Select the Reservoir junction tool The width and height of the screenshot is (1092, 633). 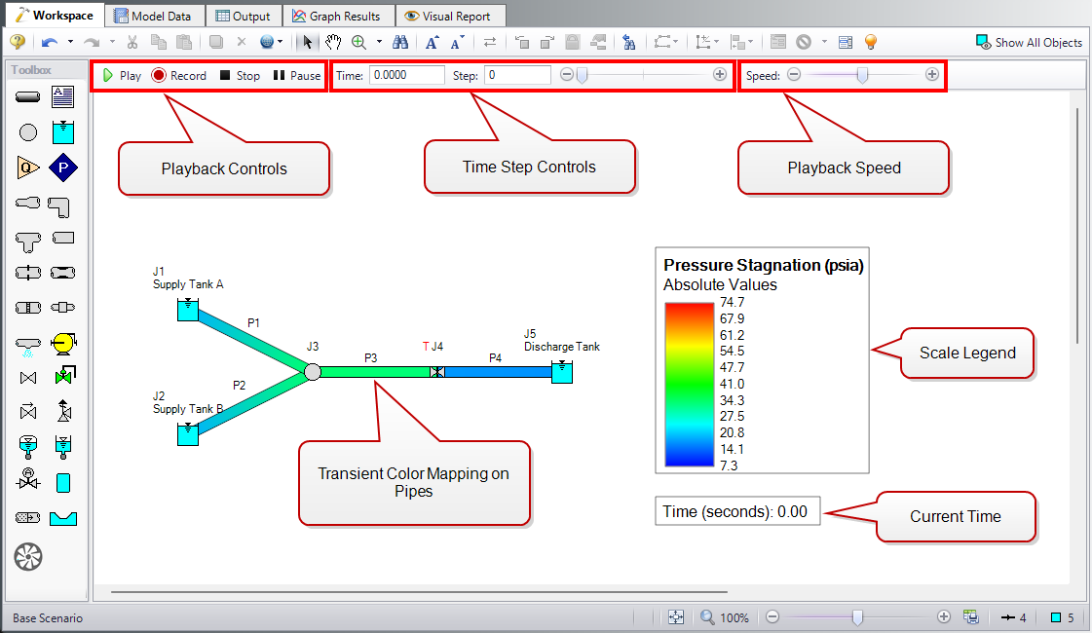[x=63, y=131]
